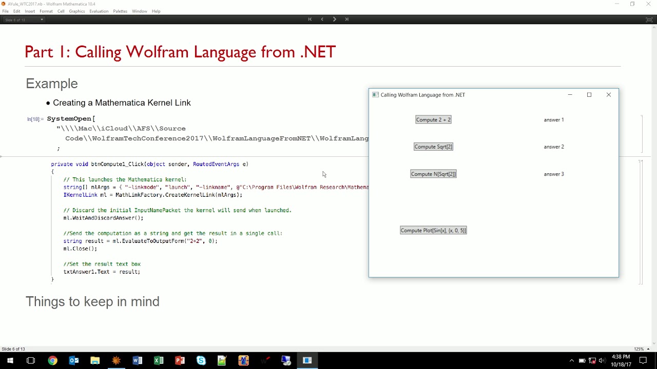Screen dimensions: 657x369
Task: Open the Palettes menu
Action: coord(120,11)
